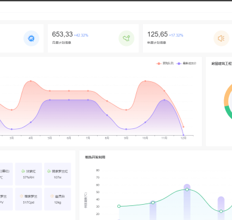Select the red peak data point in April
Viewport: 232px width, 220px height.
[31, 81]
